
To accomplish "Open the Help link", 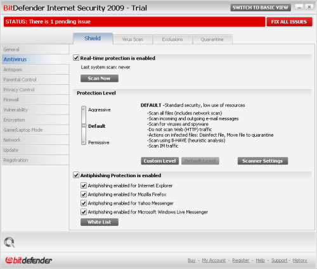I will [261, 260].
